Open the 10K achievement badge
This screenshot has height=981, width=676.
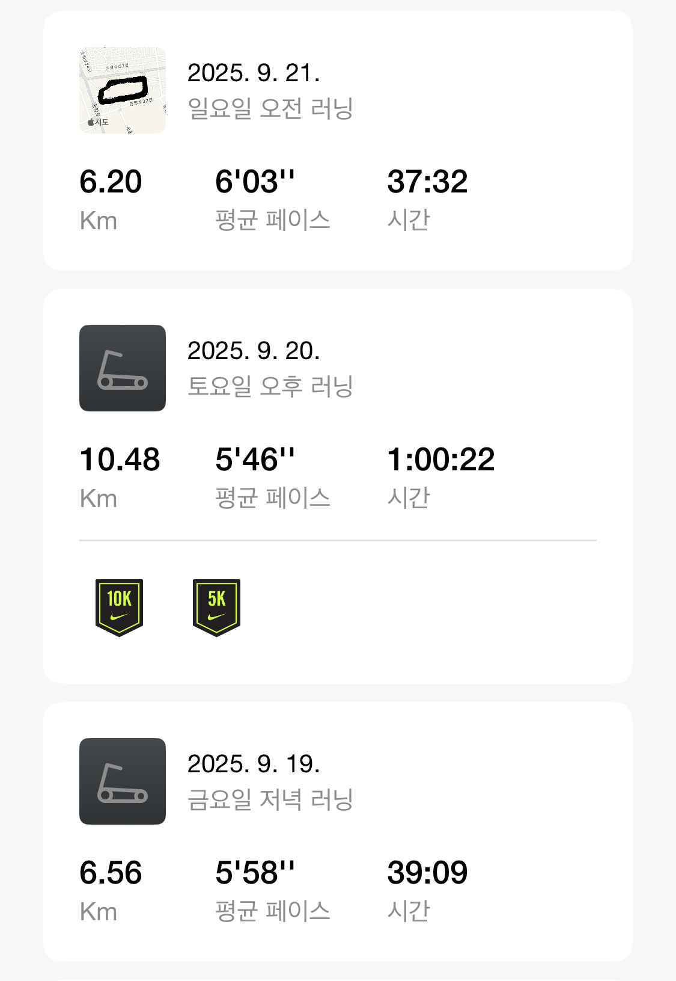pyautogui.click(x=119, y=607)
